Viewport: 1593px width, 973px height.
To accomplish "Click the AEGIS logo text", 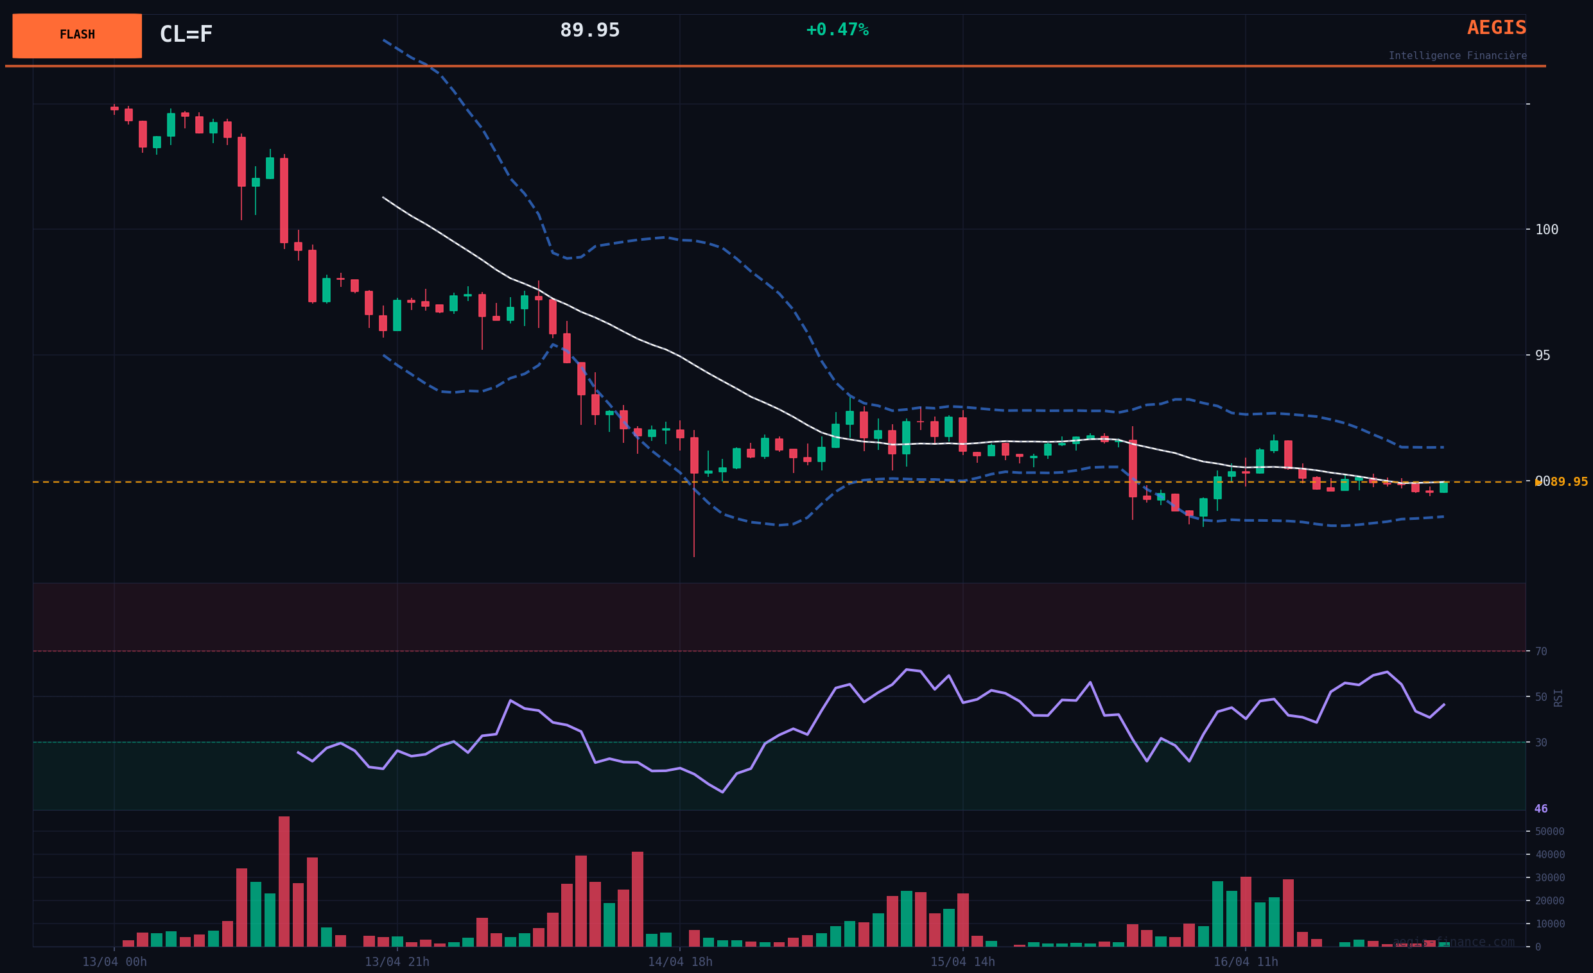I will pos(1496,28).
